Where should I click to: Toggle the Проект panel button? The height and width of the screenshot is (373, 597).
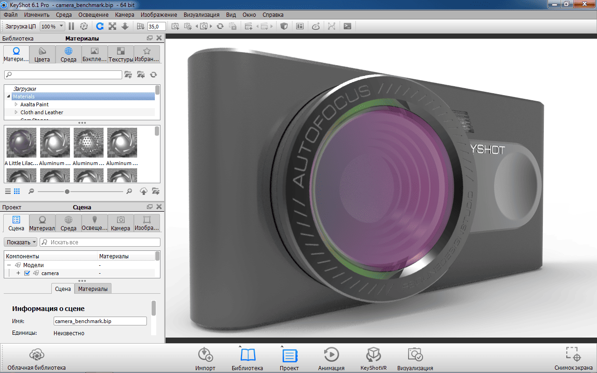pyautogui.click(x=289, y=359)
